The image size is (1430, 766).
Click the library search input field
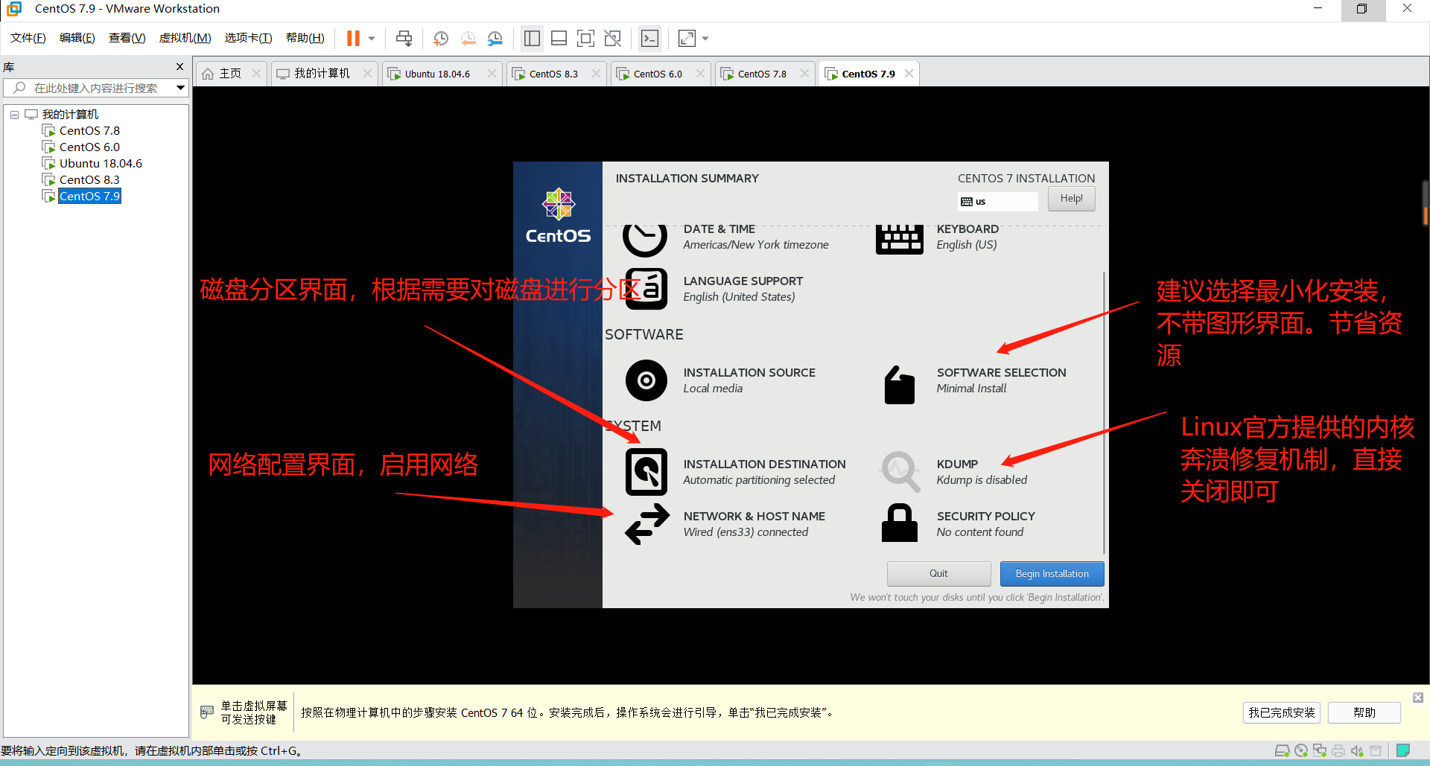tap(95, 88)
